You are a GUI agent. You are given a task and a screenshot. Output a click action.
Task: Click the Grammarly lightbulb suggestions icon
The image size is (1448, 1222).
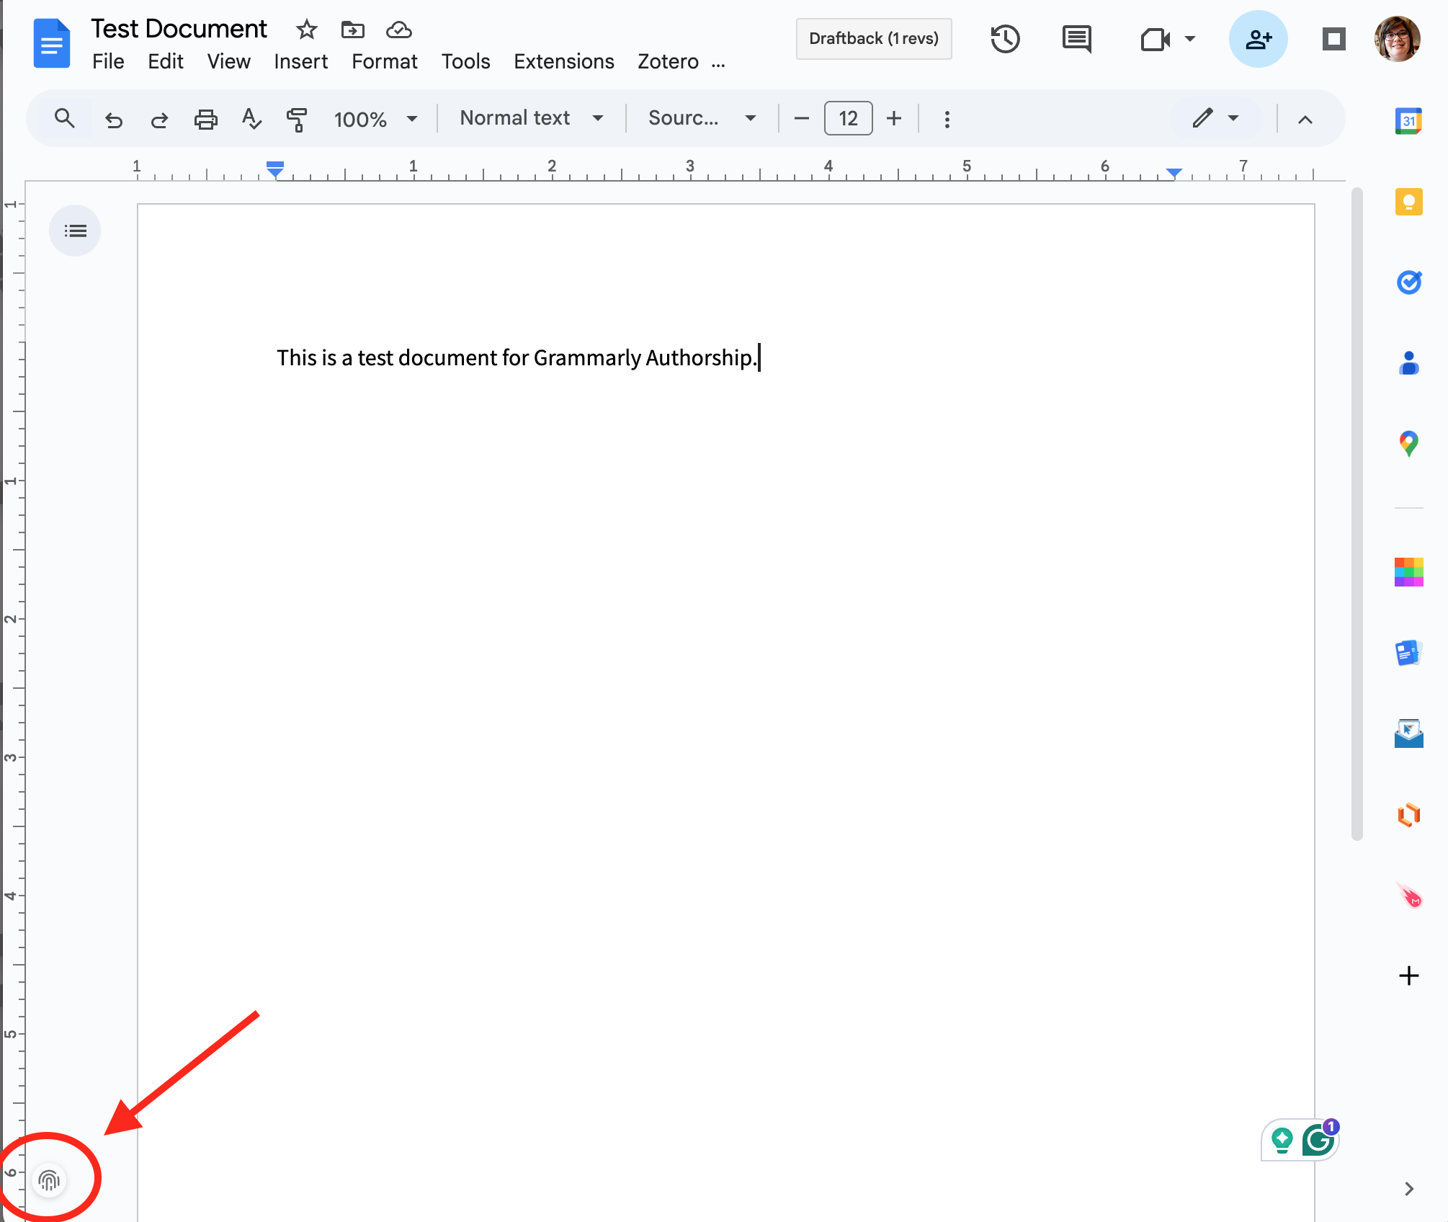(x=1282, y=1141)
